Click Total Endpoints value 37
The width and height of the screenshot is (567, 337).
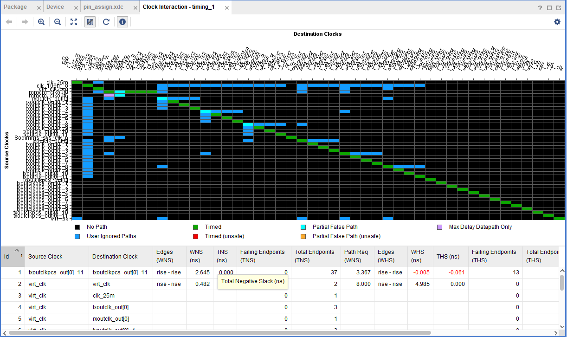click(334, 272)
